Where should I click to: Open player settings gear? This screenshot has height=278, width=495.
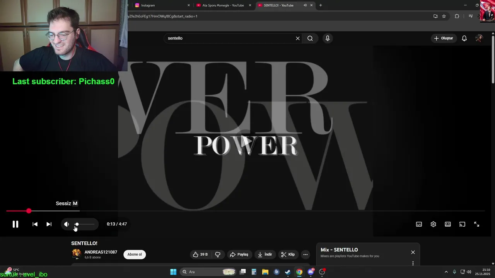(x=433, y=224)
